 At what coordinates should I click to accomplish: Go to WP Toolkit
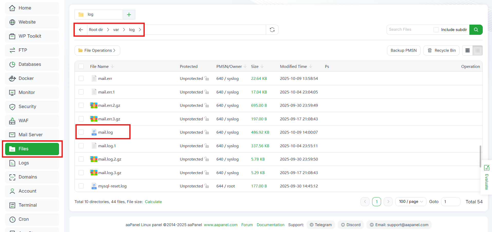click(x=32, y=36)
